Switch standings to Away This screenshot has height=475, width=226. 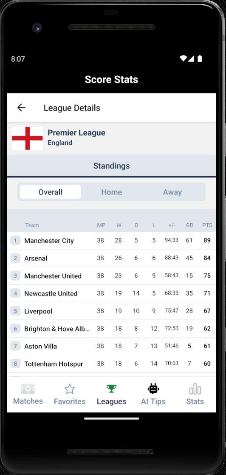172,192
